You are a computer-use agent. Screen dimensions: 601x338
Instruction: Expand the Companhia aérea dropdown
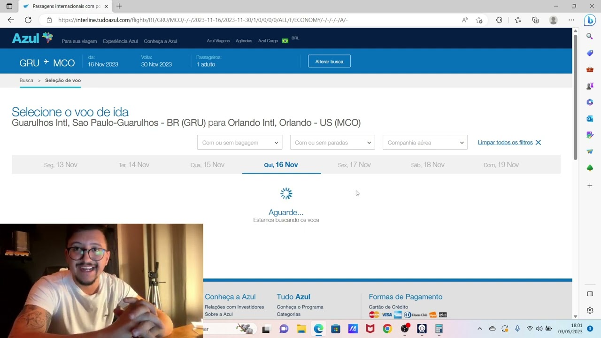425,142
